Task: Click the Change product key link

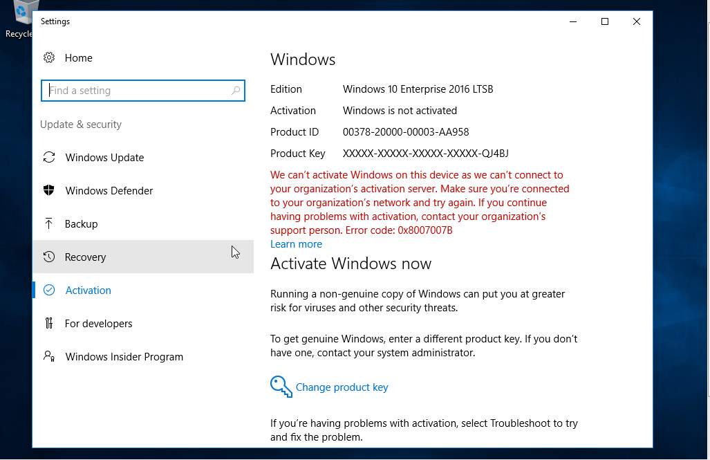Action: [342, 387]
